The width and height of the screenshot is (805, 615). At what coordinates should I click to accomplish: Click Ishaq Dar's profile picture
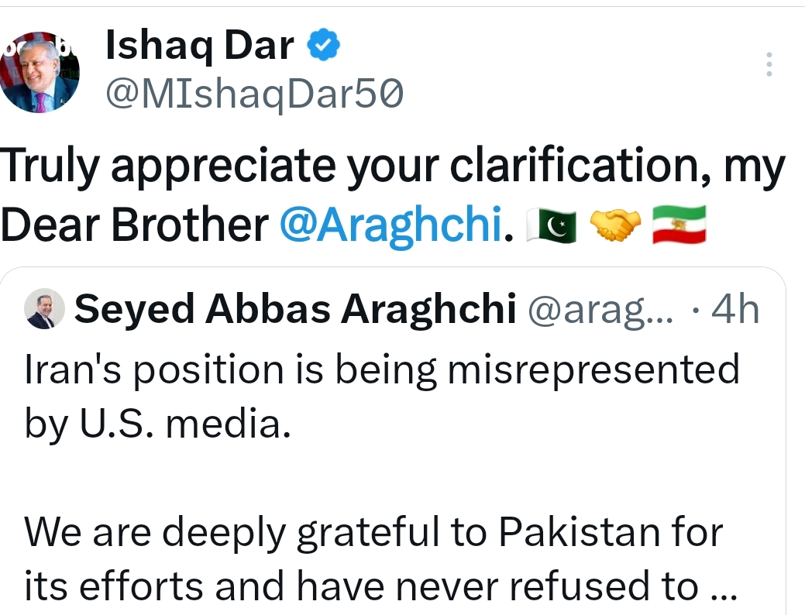pos(40,73)
